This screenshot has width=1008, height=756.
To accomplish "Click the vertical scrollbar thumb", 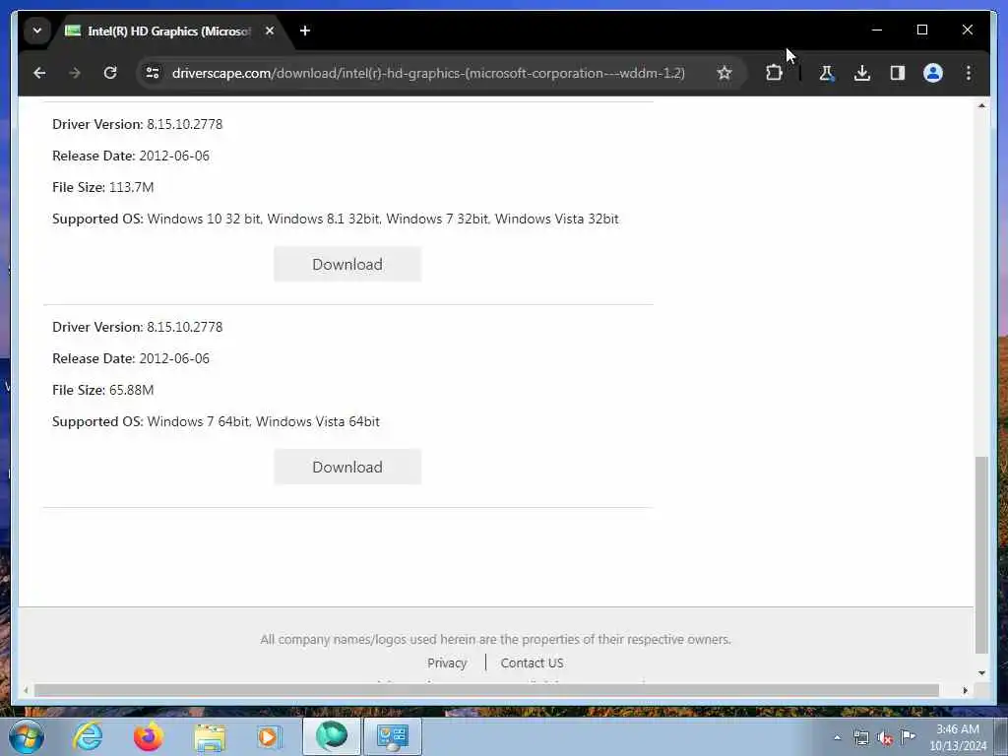I will pos(981,554).
